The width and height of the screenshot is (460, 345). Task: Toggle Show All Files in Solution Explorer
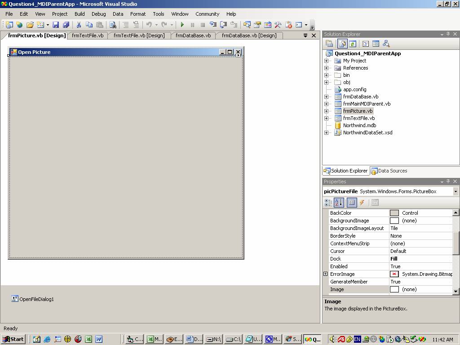pyautogui.click(x=342, y=44)
